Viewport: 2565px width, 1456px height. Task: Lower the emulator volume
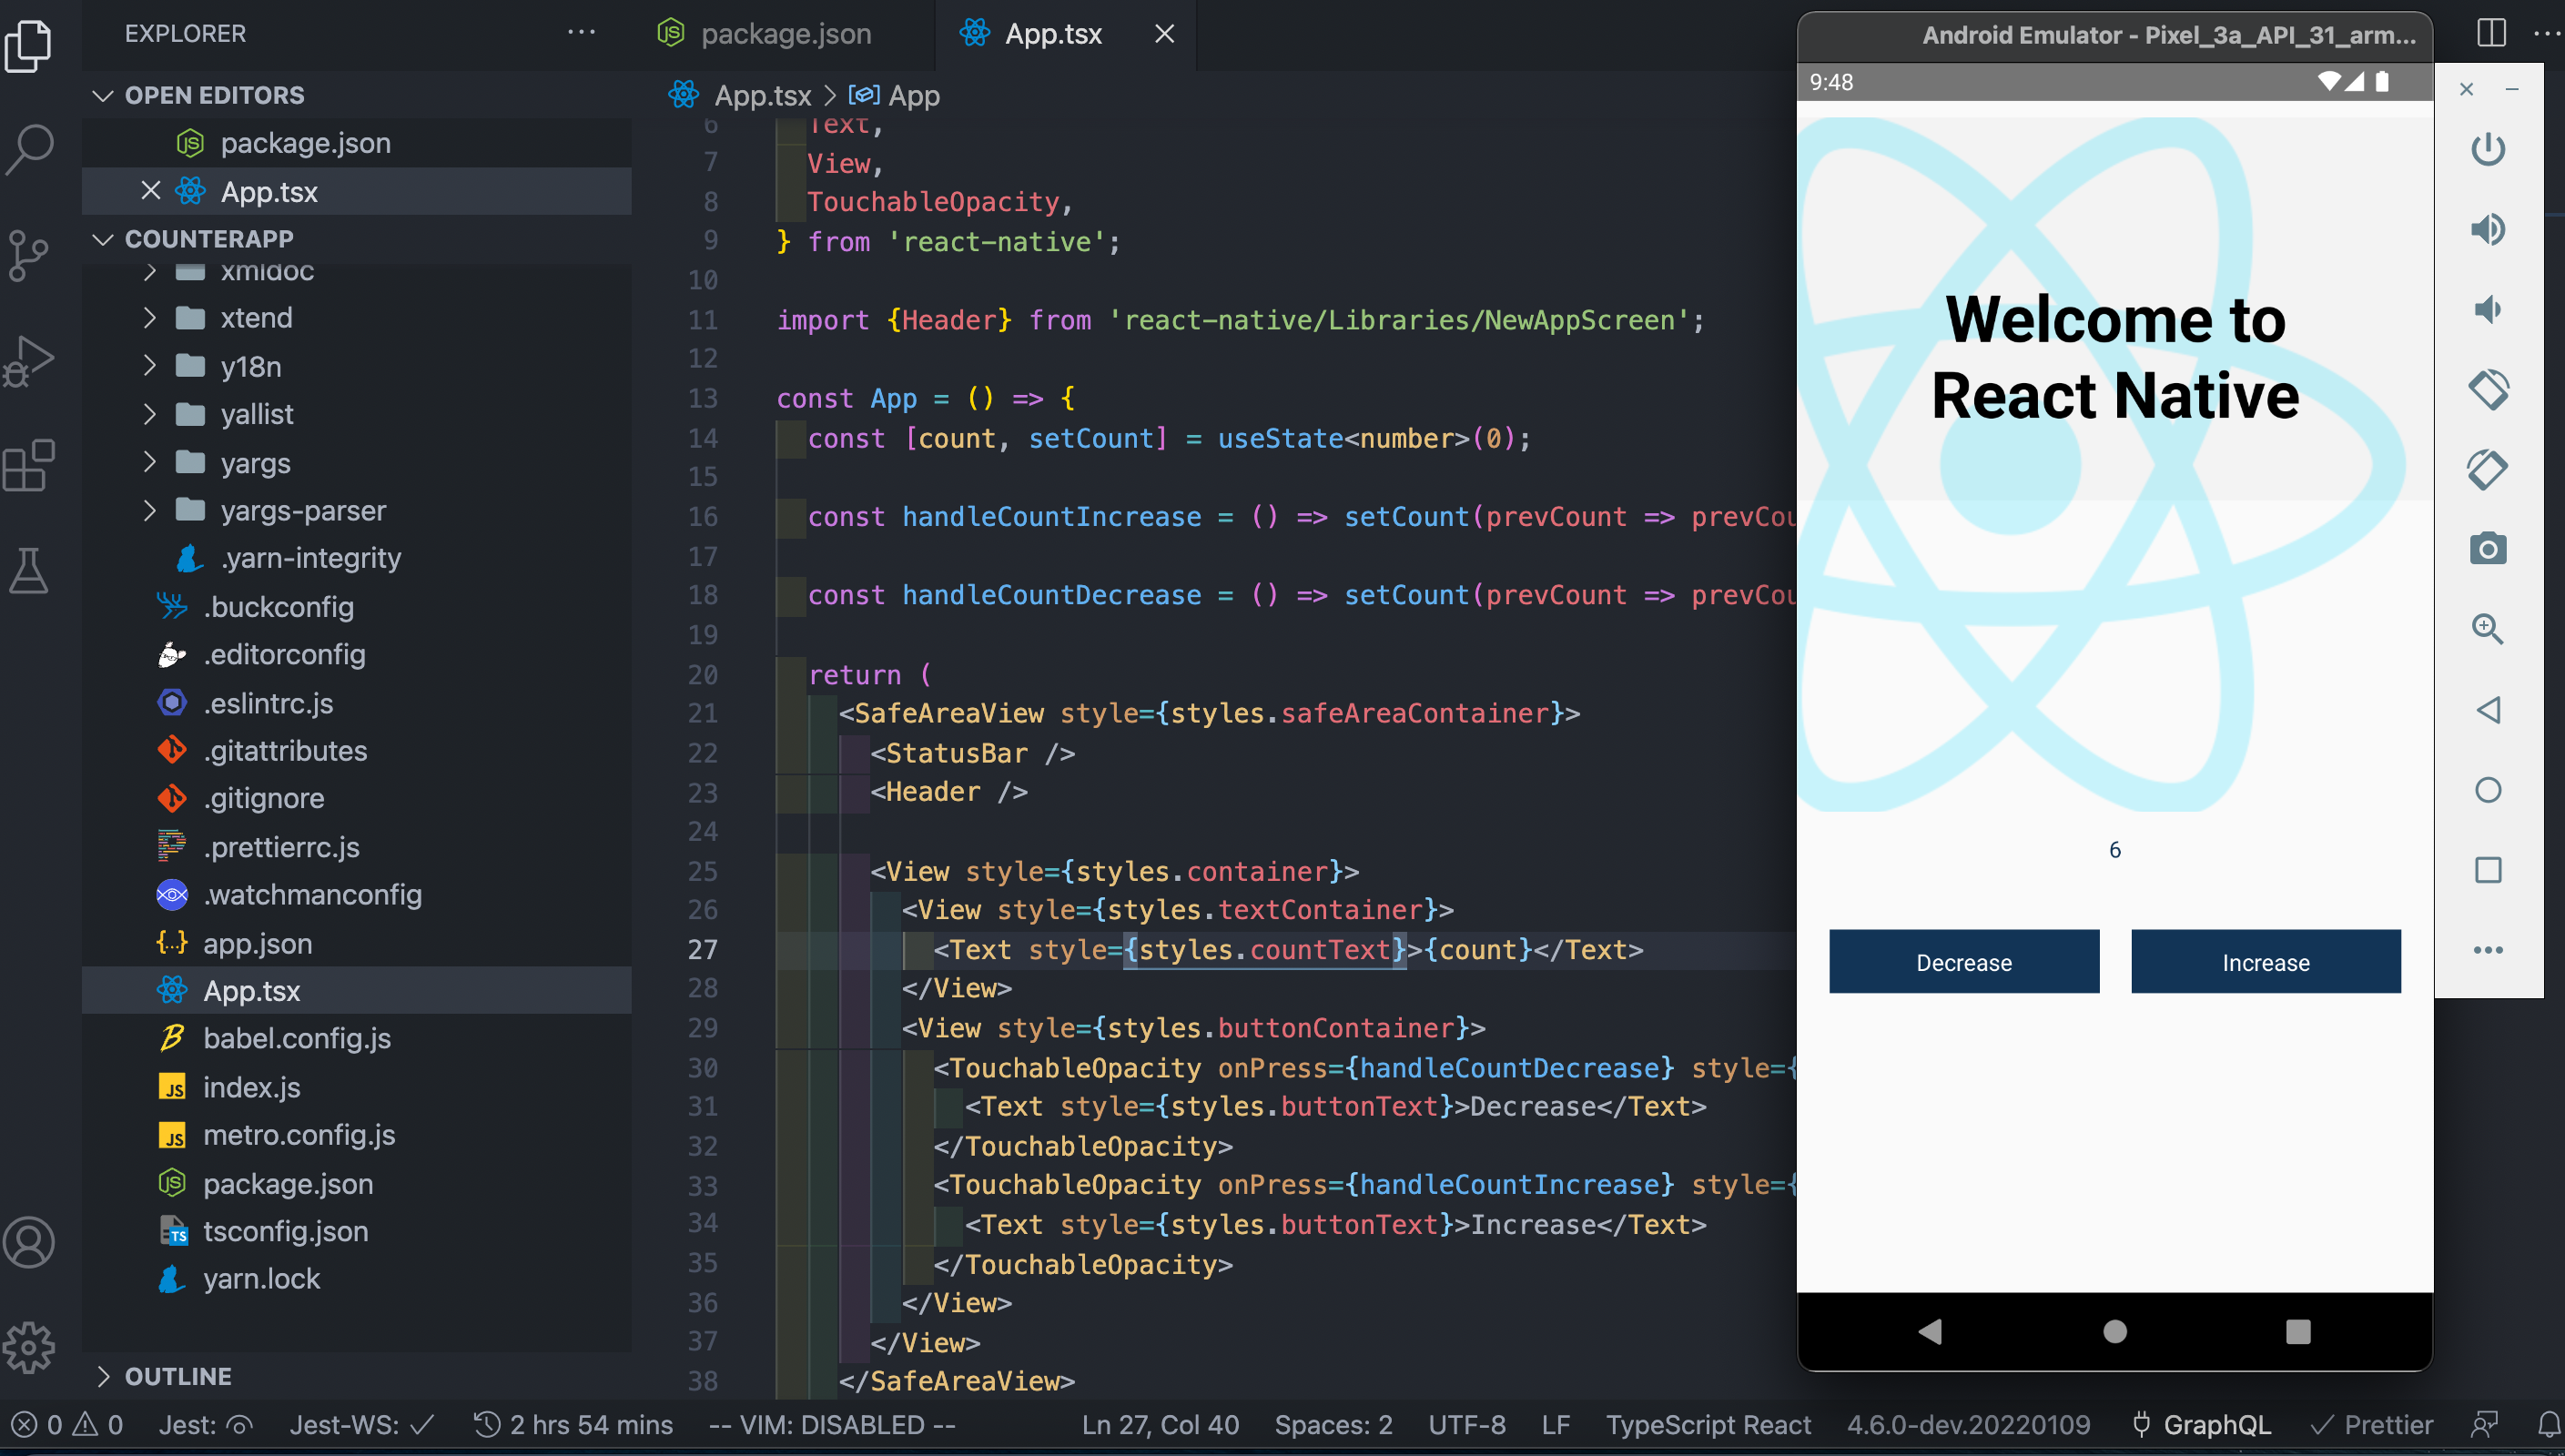2488,309
